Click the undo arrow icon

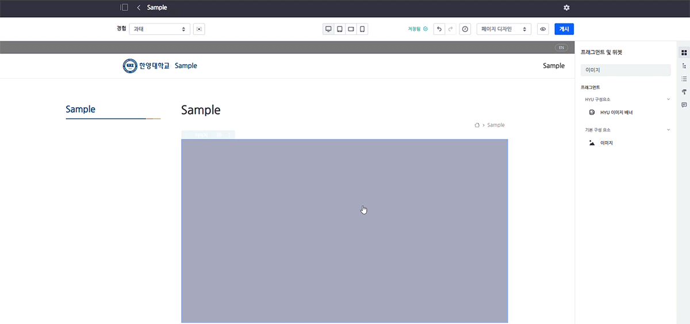point(439,29)
